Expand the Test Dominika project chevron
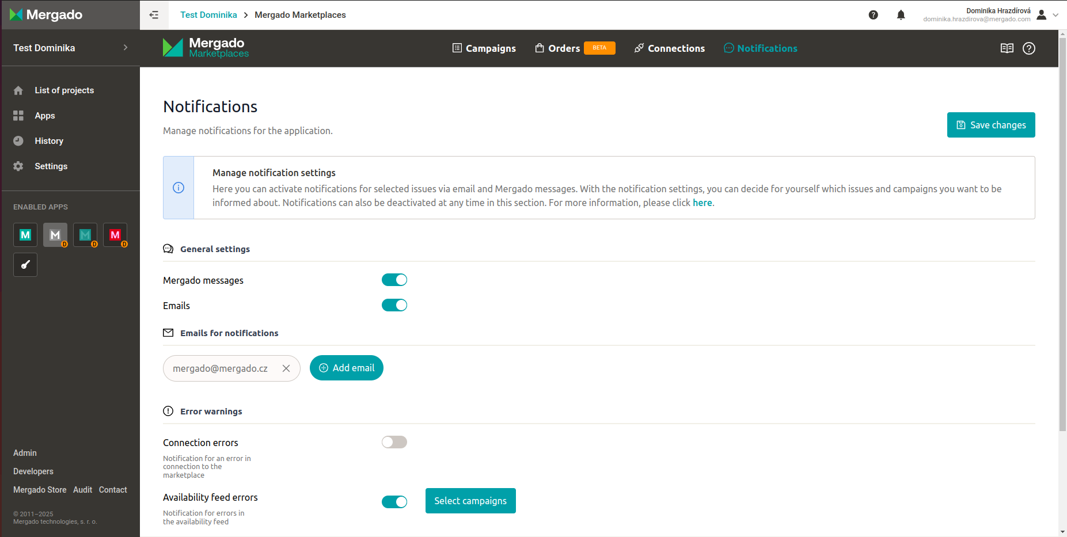 click(126, 48)
